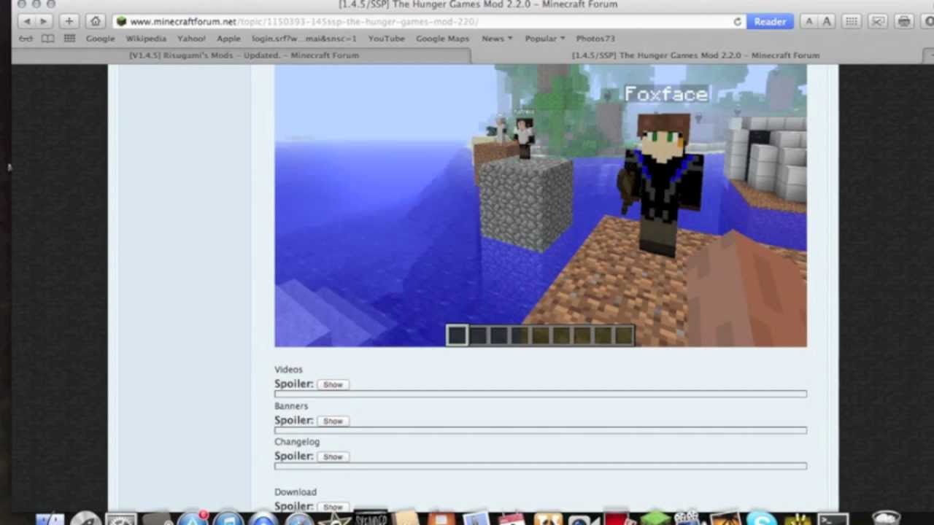934x525 pixels.
Task: Open the Photos73 bookmark
Action: 595,39
